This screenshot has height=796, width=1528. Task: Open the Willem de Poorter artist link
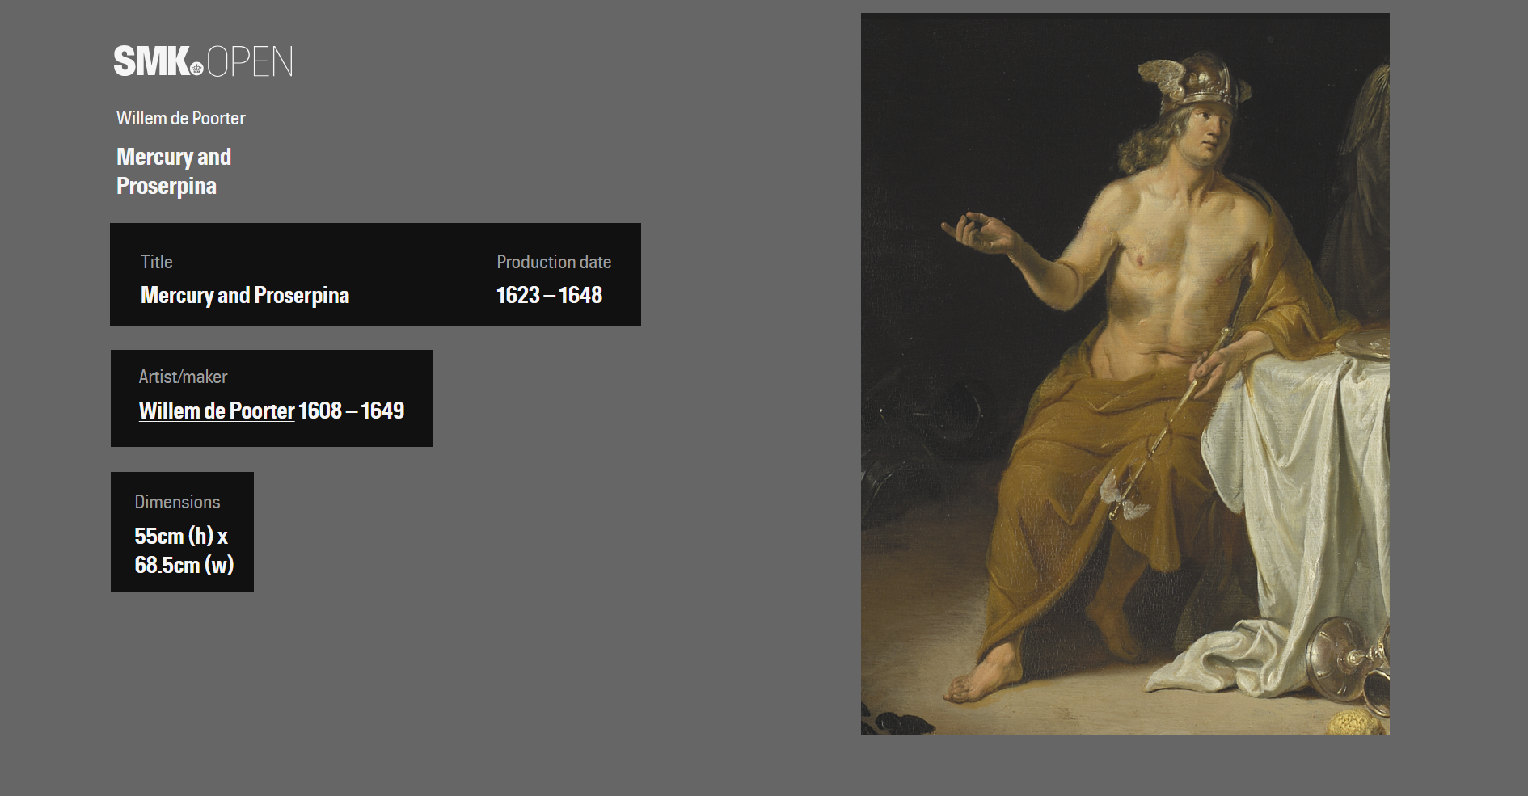(x=217, y=411)
